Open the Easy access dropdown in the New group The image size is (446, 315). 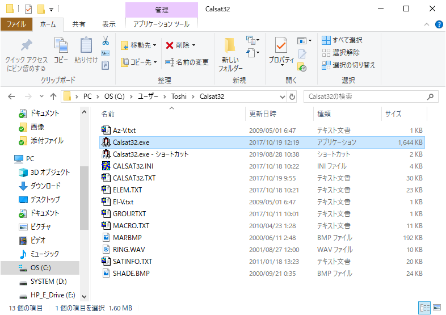(x=253, y=53)
